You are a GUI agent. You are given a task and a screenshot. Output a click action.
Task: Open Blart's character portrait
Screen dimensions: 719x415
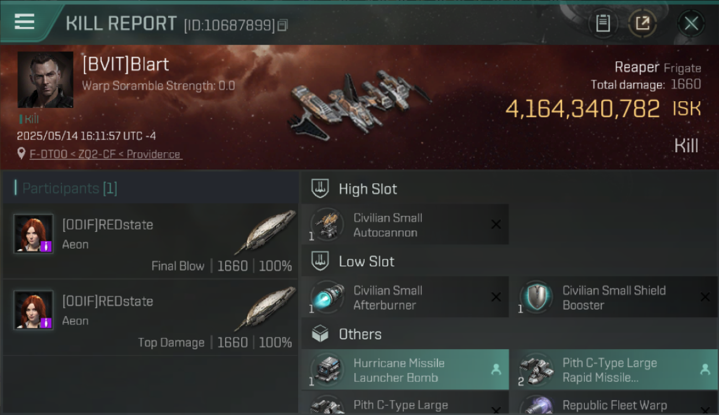click(x=45, y=80)
